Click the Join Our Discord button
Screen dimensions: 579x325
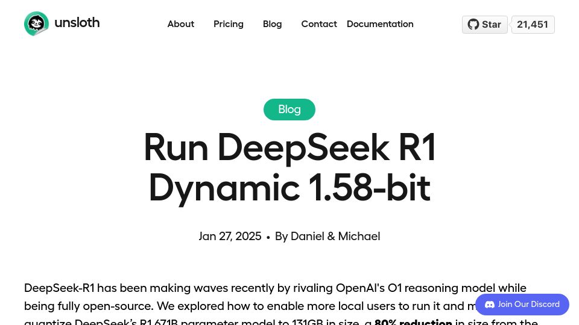[x=522, y=305]
